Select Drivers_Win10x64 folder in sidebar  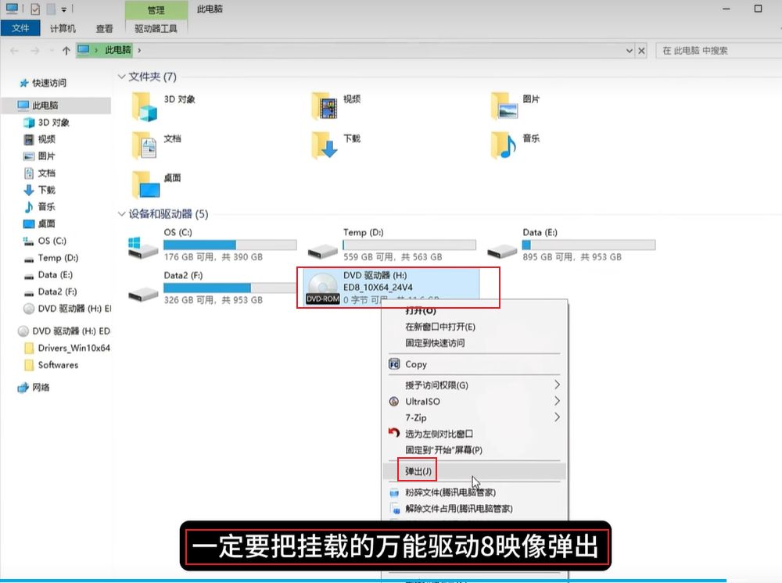74,348
